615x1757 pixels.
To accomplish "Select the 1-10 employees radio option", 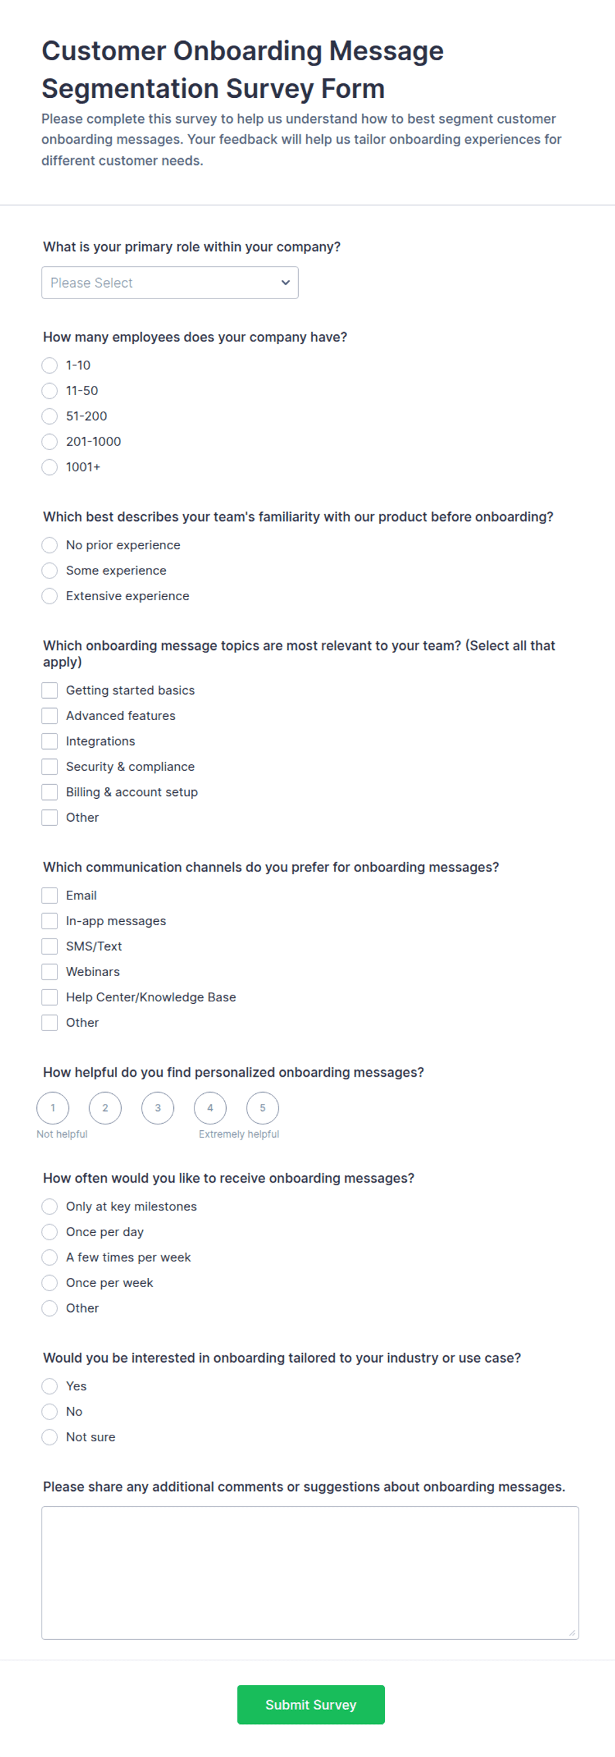I will [x=50, y=365].
